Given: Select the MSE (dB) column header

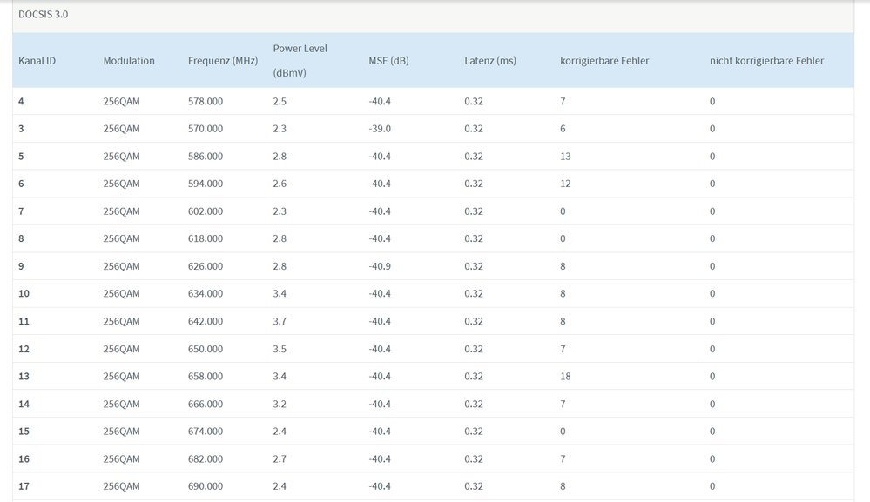Looking at the screenshot, I should (388, 61).
